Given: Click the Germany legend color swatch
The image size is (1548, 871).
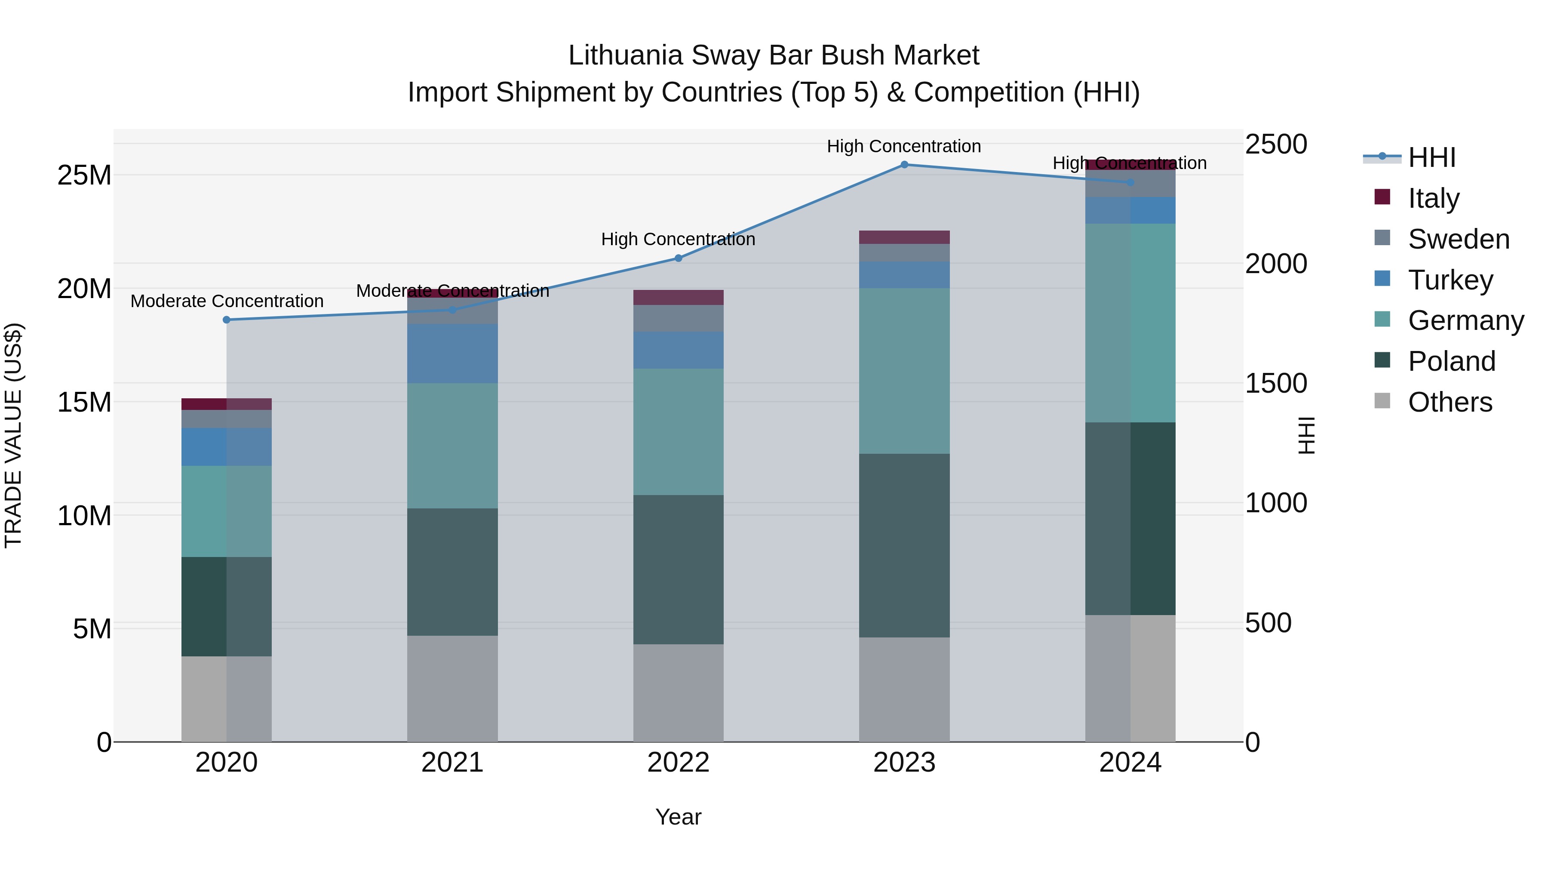Looking at the screenshot, I should pos(1382,319).
